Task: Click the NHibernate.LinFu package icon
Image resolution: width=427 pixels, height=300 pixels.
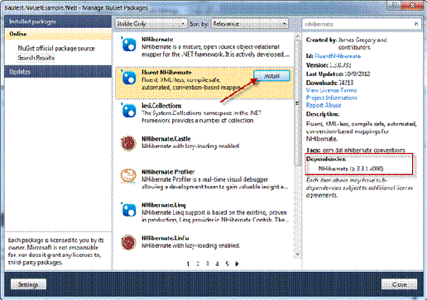Action: click(x=128, y=243)
